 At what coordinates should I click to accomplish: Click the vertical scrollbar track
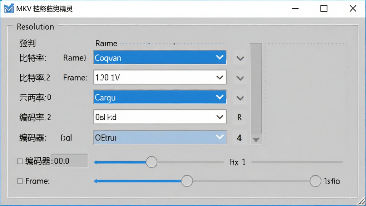(x=256, y=89)
